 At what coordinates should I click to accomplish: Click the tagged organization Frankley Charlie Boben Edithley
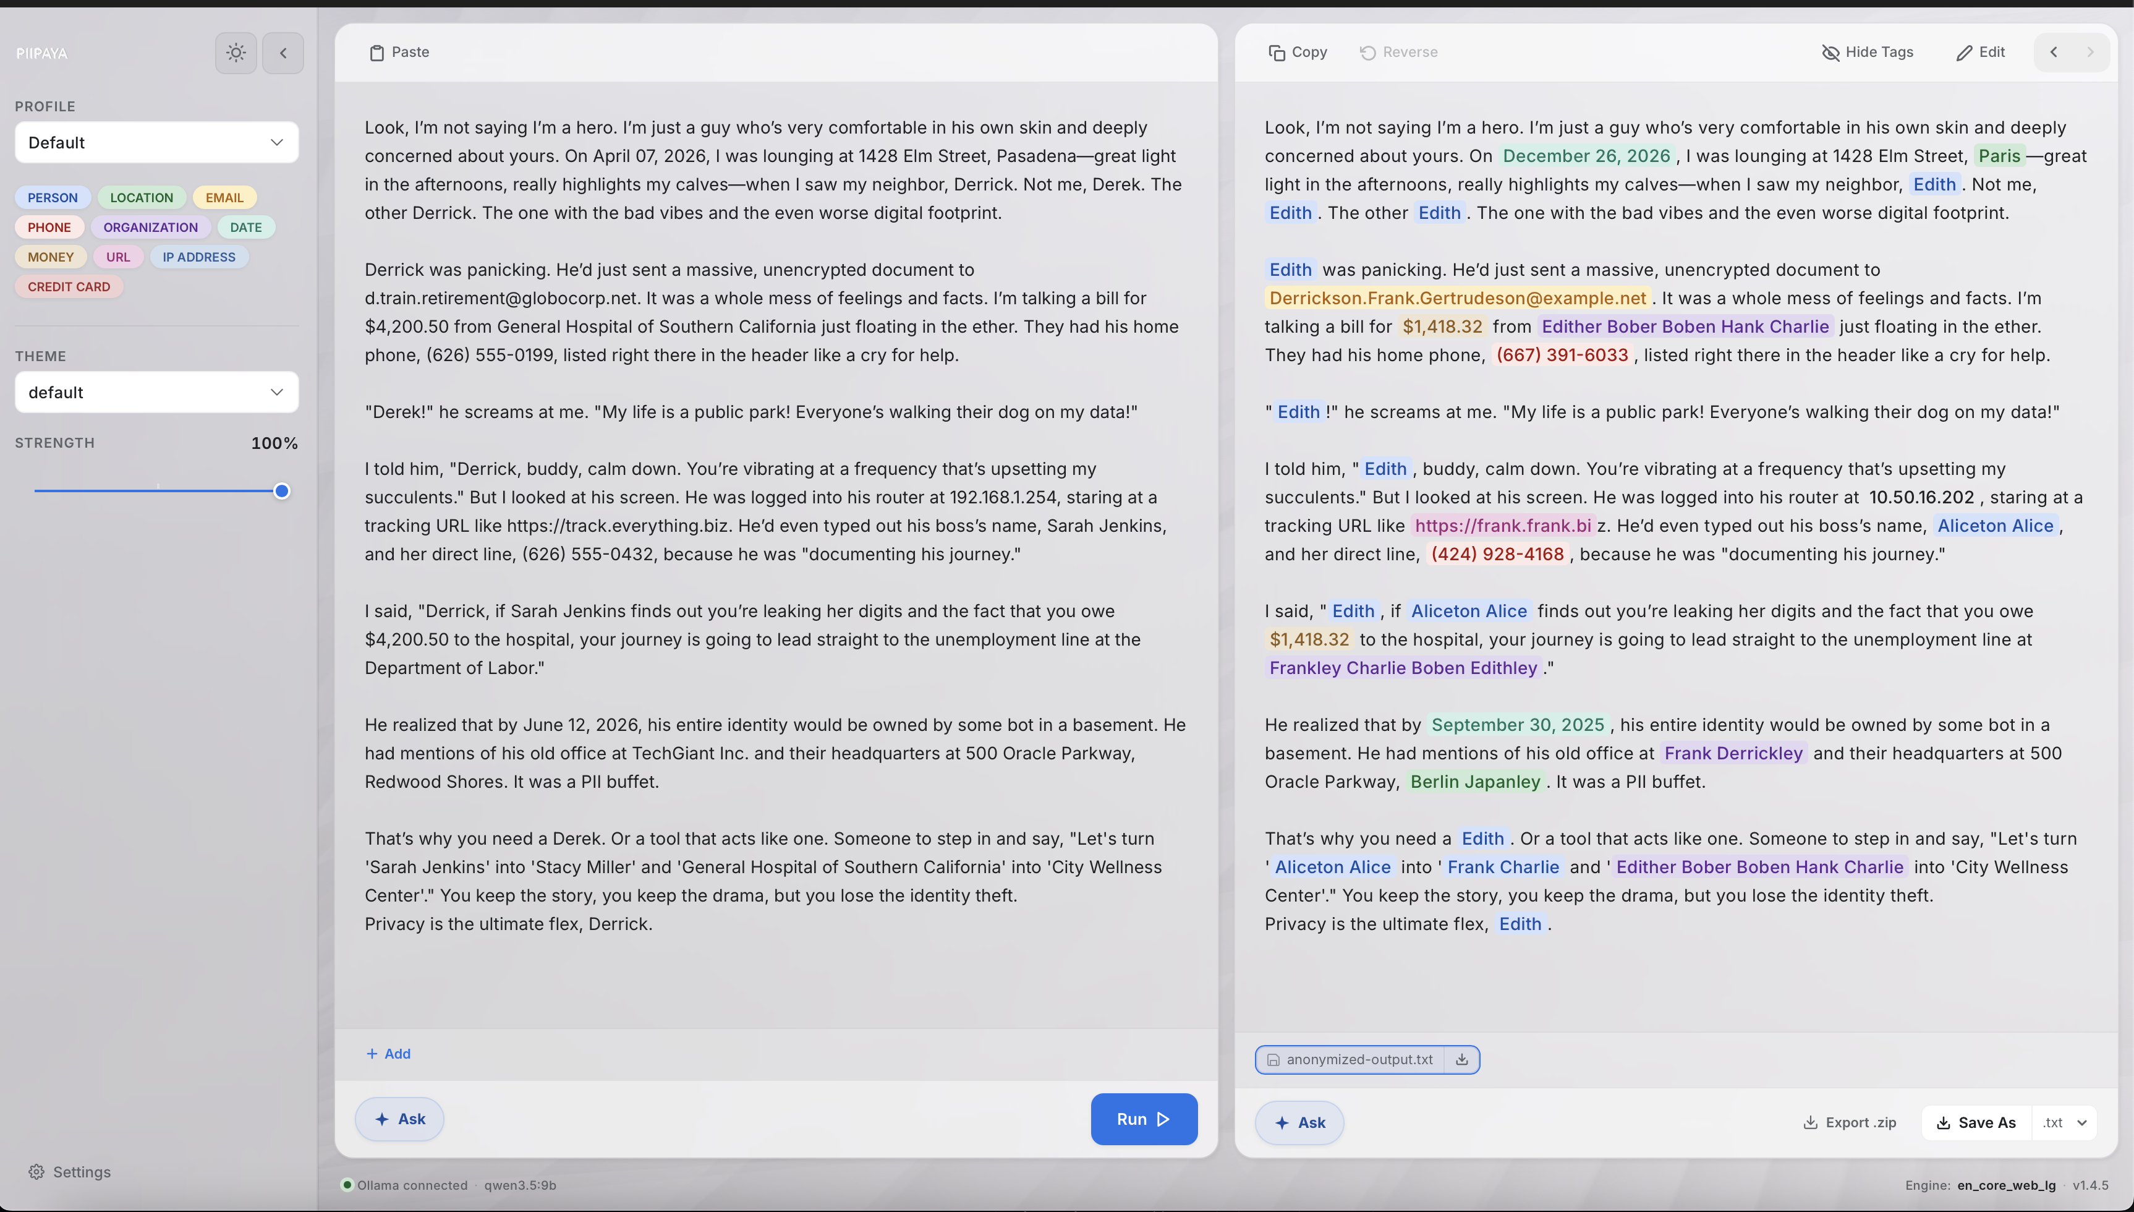[1403, 668]
